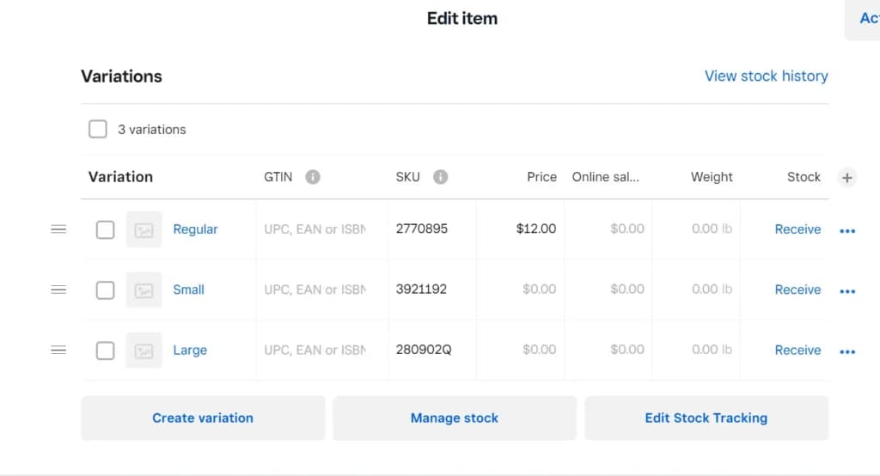
Task: Edit the SKU field 280902Q
Action: (432, 351)
